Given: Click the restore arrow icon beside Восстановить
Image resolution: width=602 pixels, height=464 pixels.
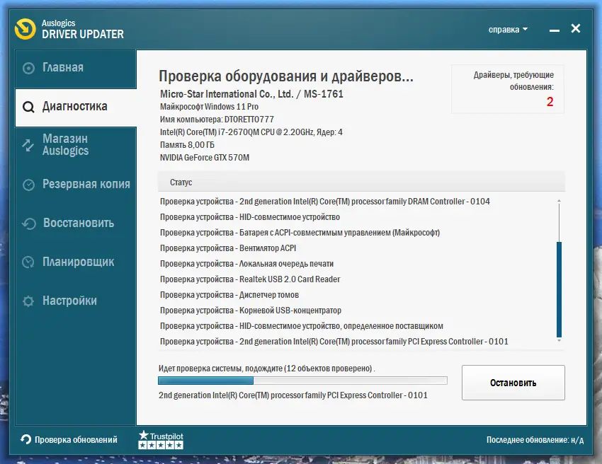Looking at the screenshot, I should coord(28,223).
